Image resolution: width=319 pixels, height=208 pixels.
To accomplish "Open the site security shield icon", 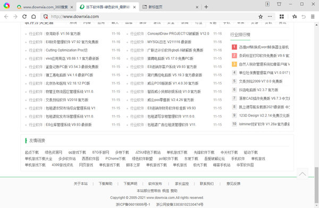I will (46, 16).
